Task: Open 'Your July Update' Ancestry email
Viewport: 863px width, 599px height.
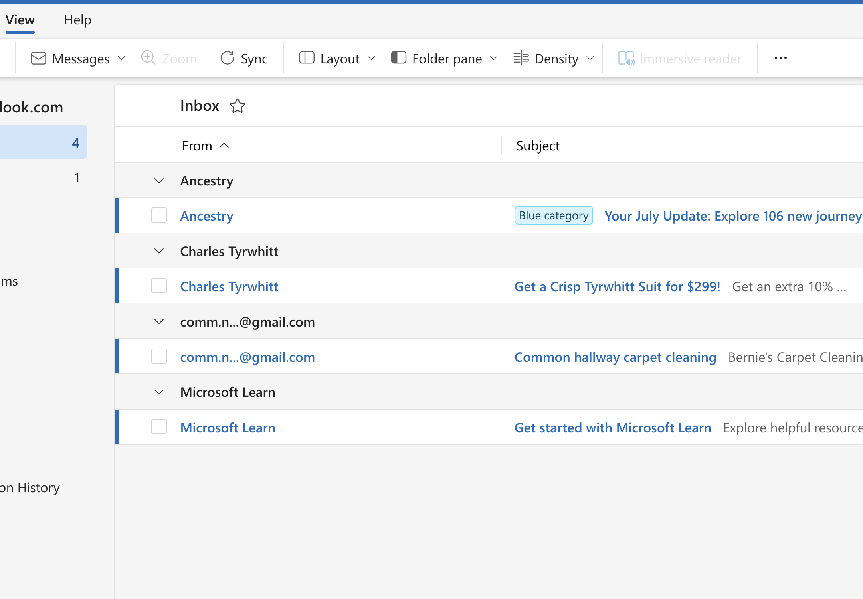Action: click(x=734, y=216)
